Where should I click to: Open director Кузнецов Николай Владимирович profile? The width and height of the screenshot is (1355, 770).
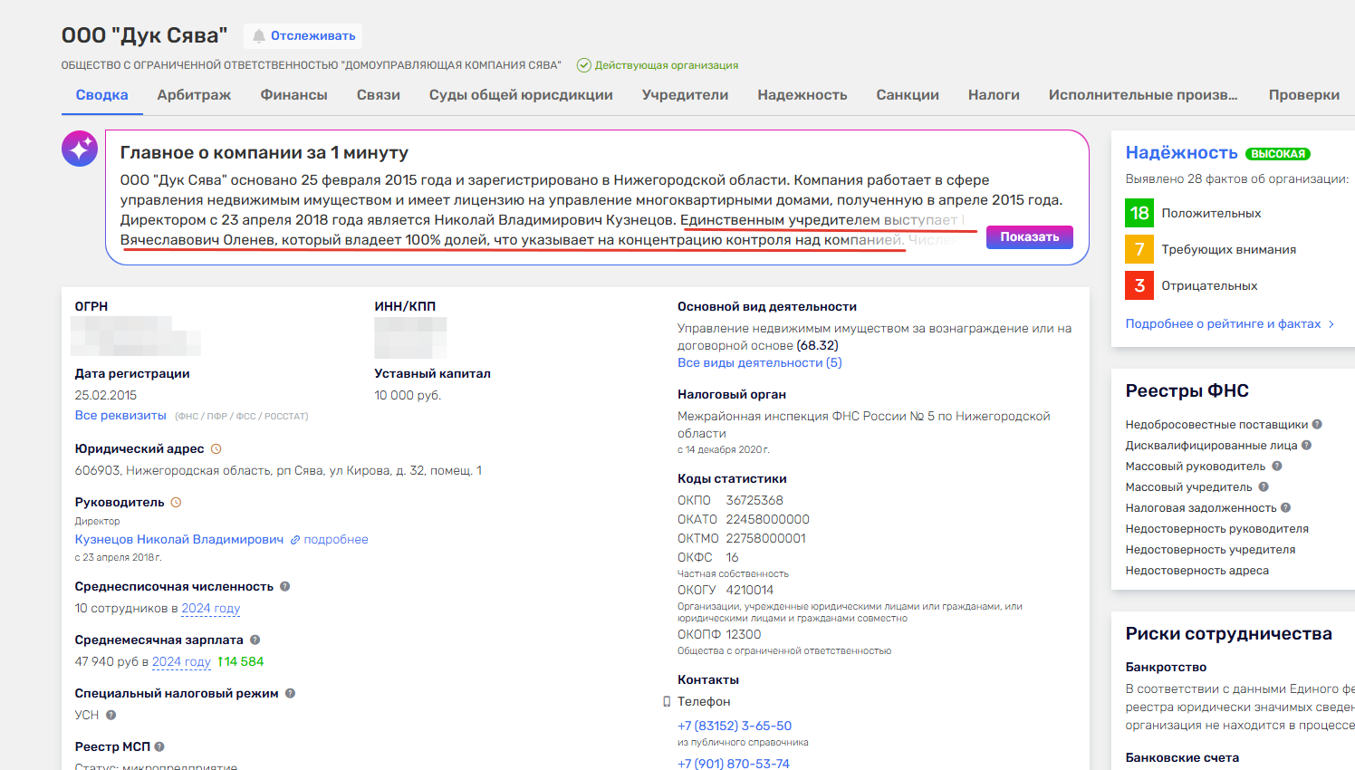pyautogui.click(x=179, y=540)
